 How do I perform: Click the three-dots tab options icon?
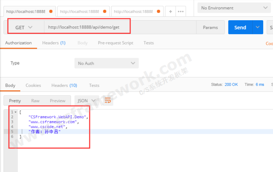181,12
